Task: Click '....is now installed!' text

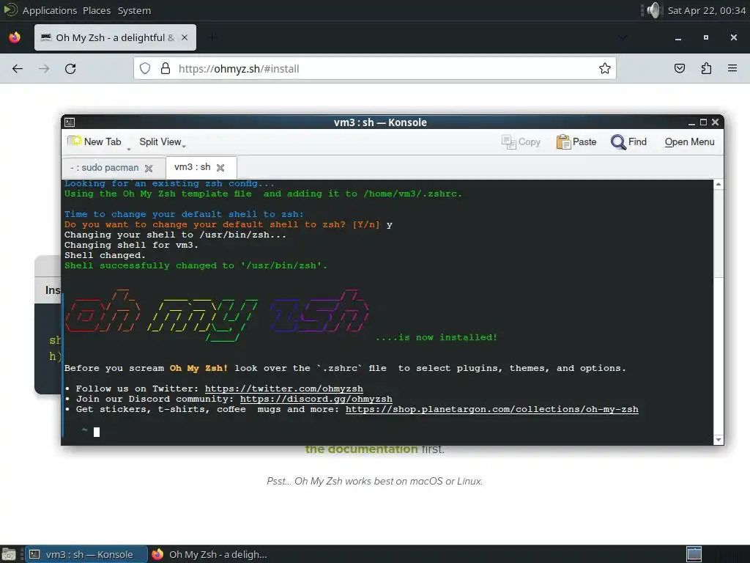Action: coord(437,337)
